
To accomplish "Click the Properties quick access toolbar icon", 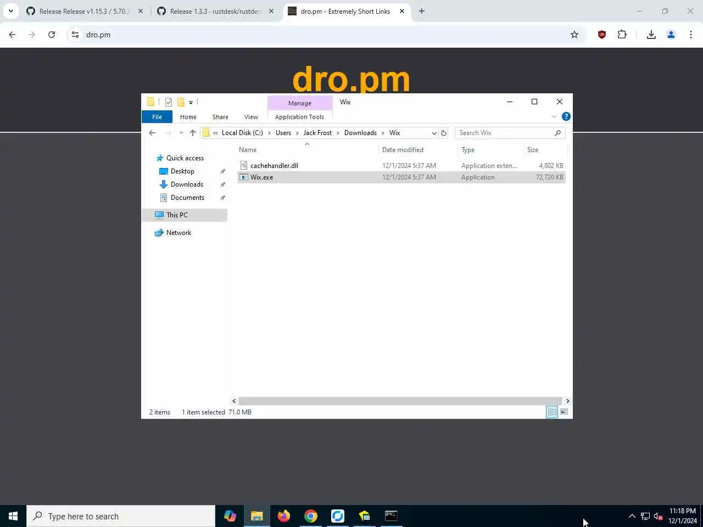I will [x=169, y=102].
